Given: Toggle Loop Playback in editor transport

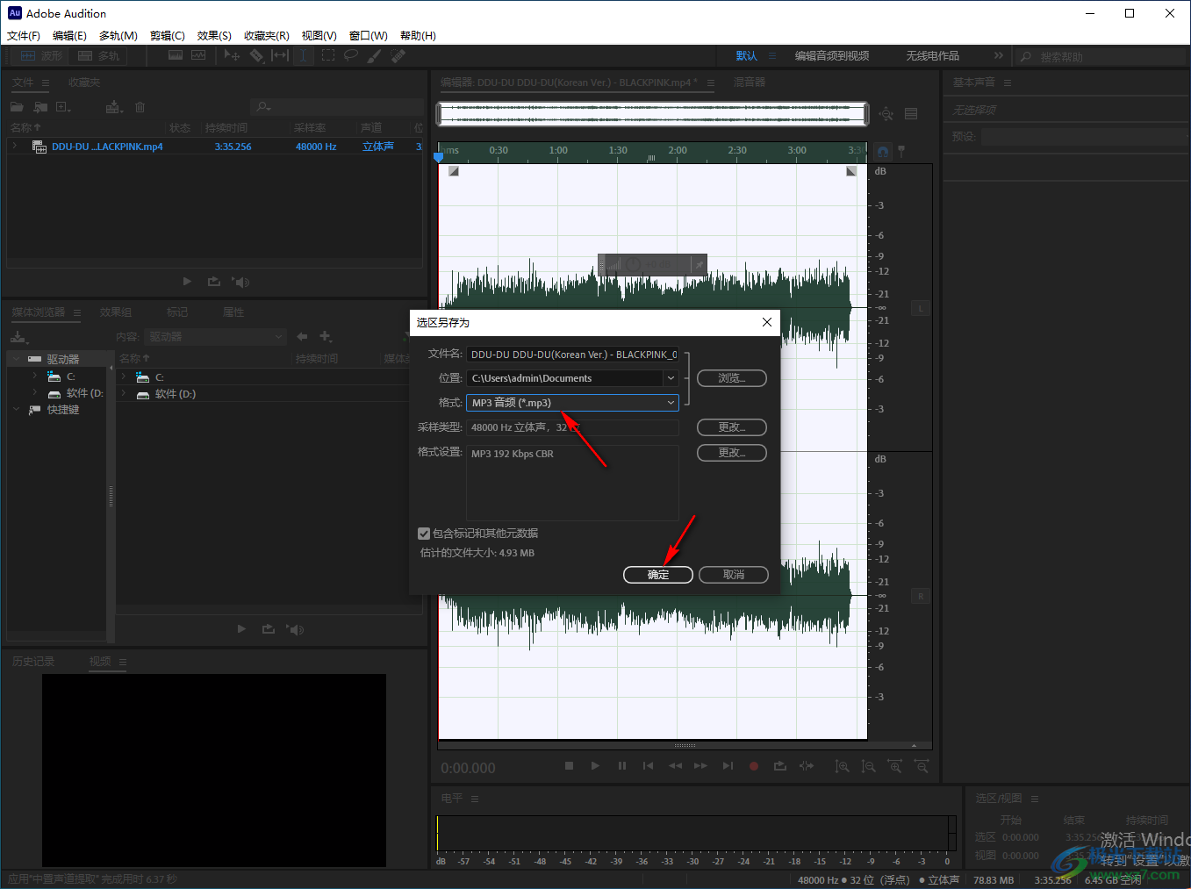Looking at the screenshot, I should point(779,766).
